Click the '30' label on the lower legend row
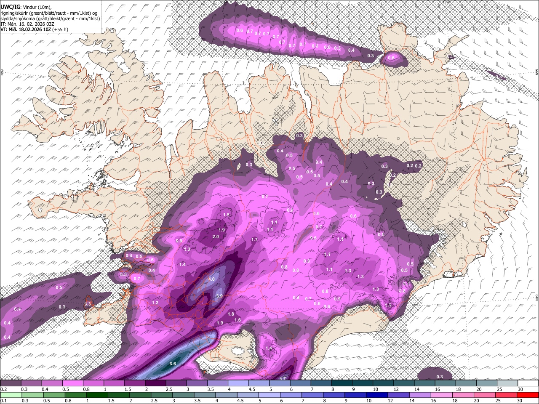The width and height of the screenshot is (539, 404). 520,401
